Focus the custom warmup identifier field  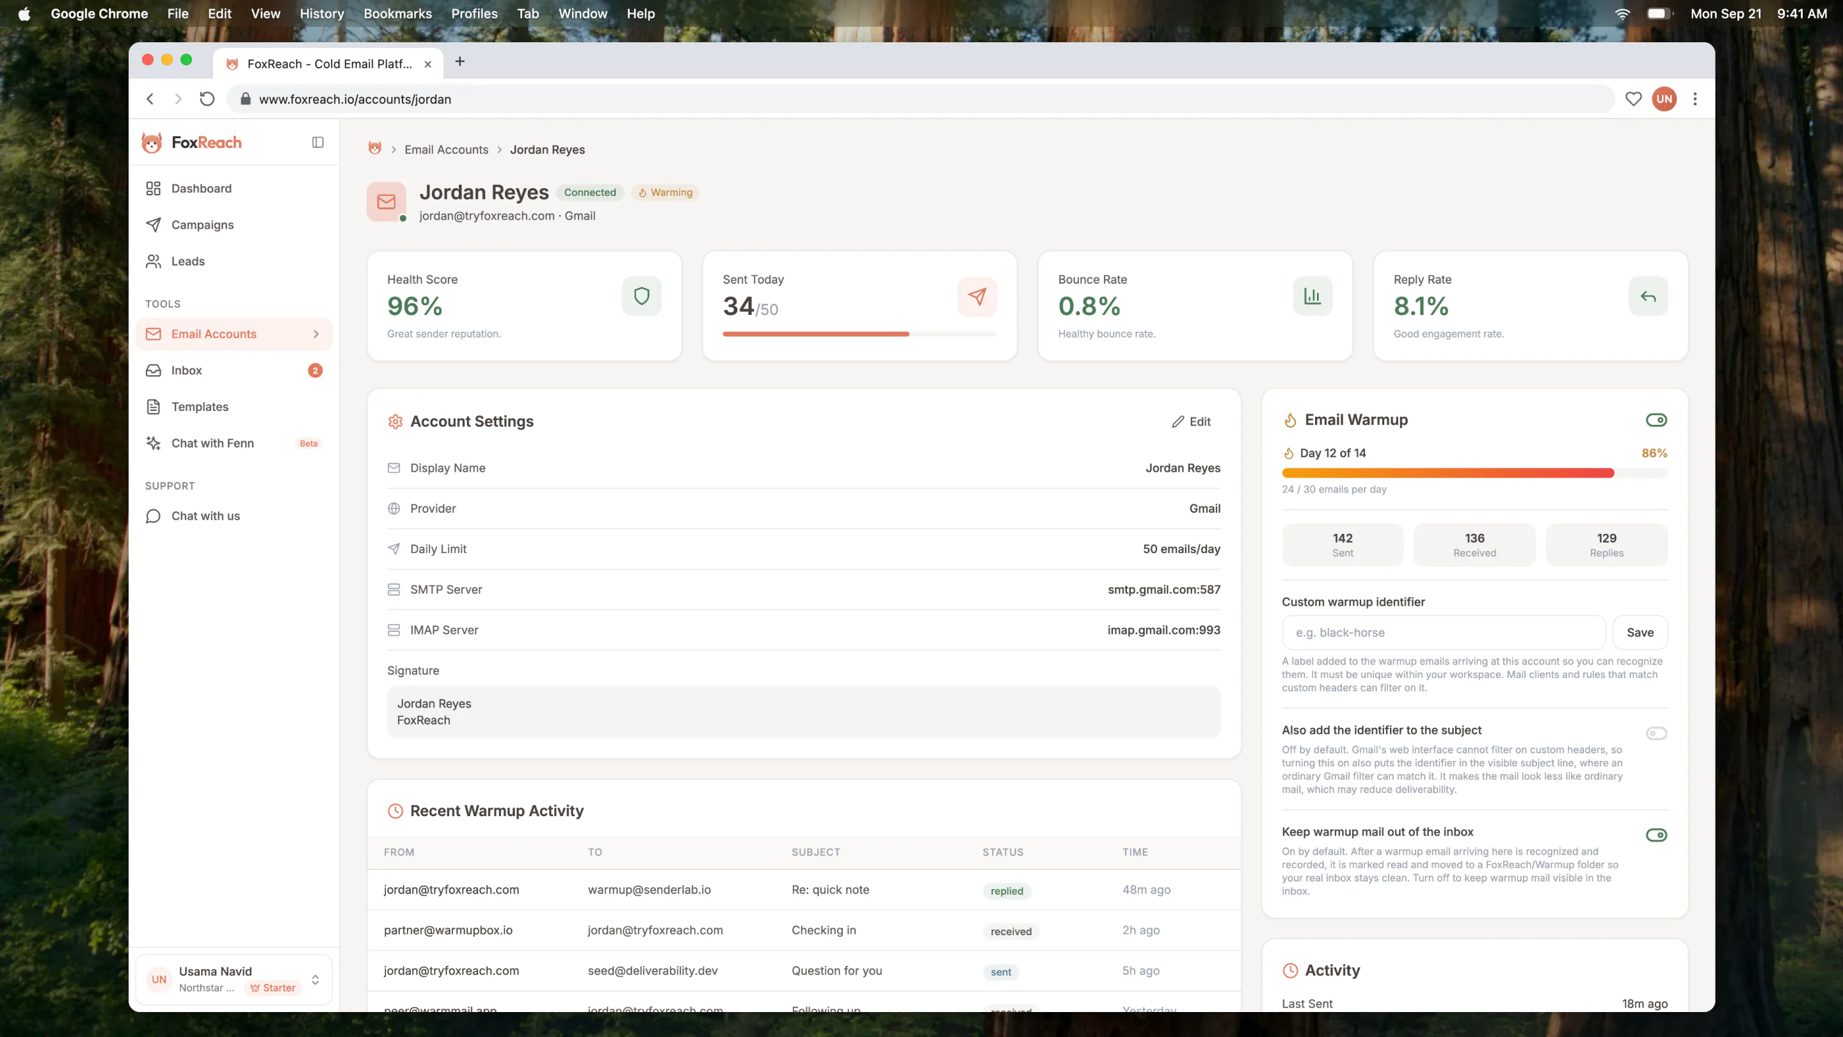1444,632
